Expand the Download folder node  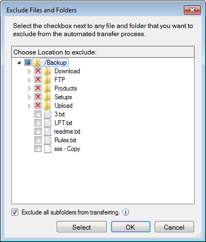(29, 71)
